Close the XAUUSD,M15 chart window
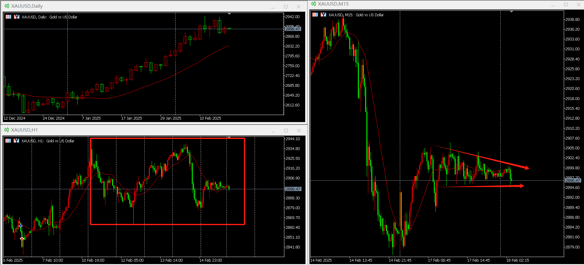584x265 pixels. tap(579, 5)
